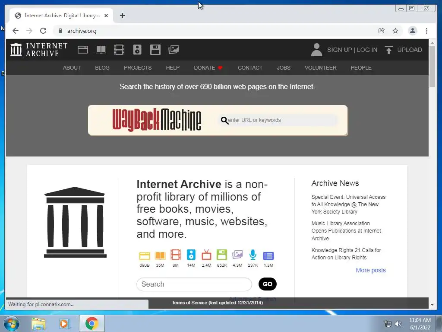Open Windows Media Player from the taskbar
Viewport: 442px width, 332px height.
pos(64,323)
